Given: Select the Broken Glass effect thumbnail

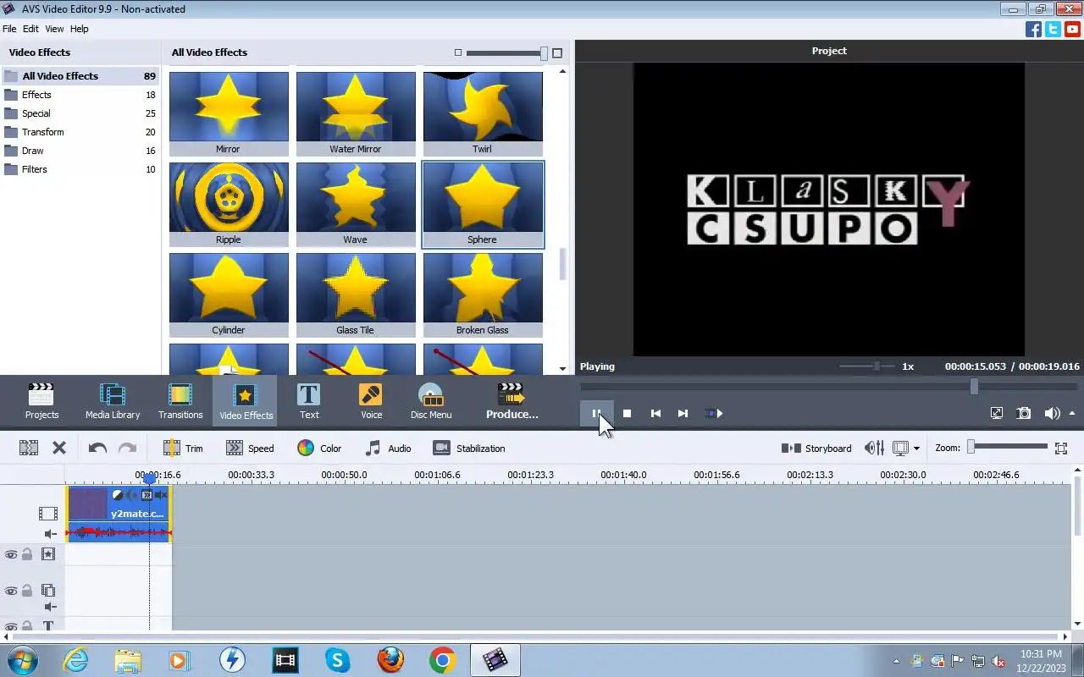Looking at the screenshot, I should 483,294.
